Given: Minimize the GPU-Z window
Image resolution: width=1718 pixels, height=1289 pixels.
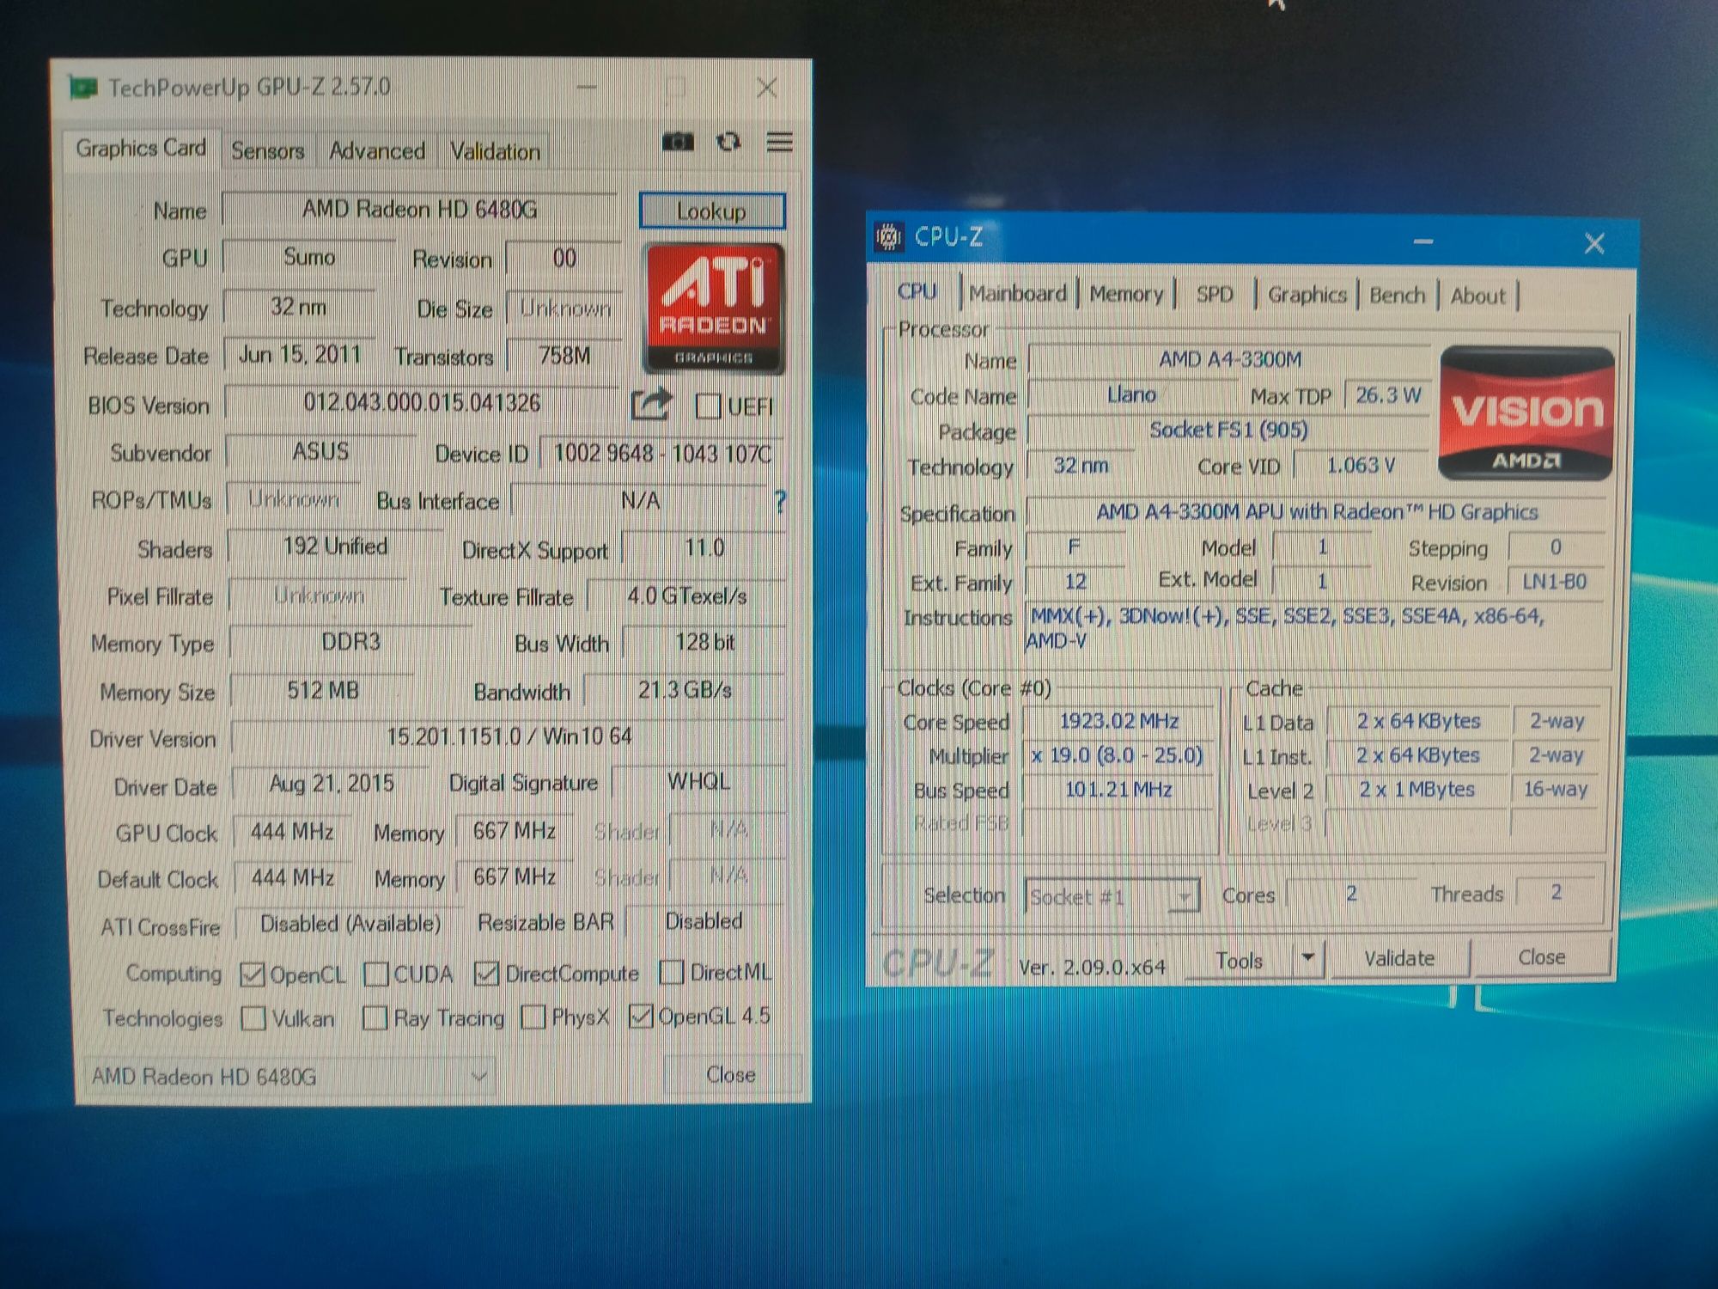Looking at the screenshot, I should click(x=587, y=87).
